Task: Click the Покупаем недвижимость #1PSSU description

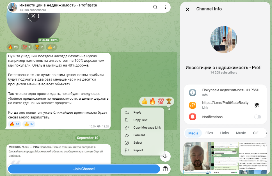Action: click(x=231, y=90)
